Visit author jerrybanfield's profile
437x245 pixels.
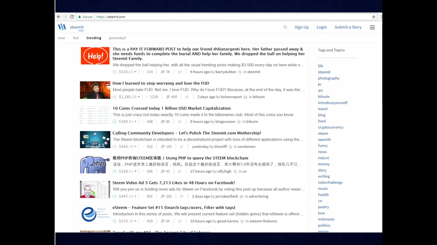[227, 196]
